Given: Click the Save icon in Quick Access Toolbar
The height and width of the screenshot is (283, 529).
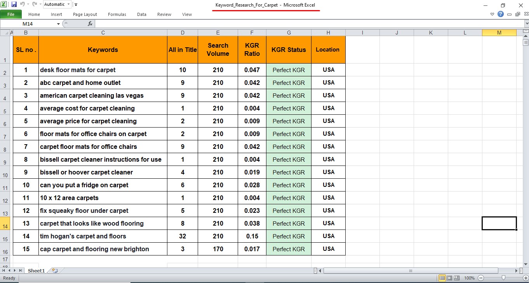Looking at the screenshot, I should click(14, 5).
